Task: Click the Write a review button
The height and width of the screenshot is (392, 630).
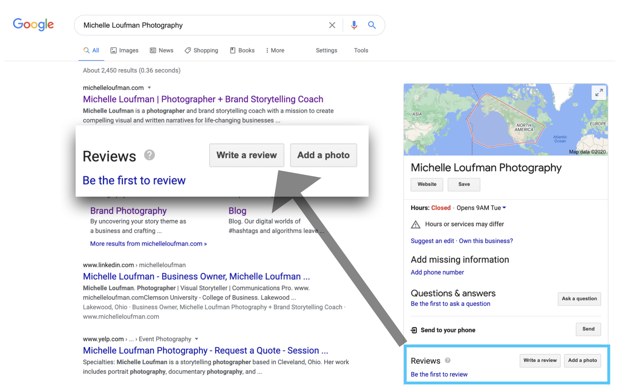Action: [246, 155]
